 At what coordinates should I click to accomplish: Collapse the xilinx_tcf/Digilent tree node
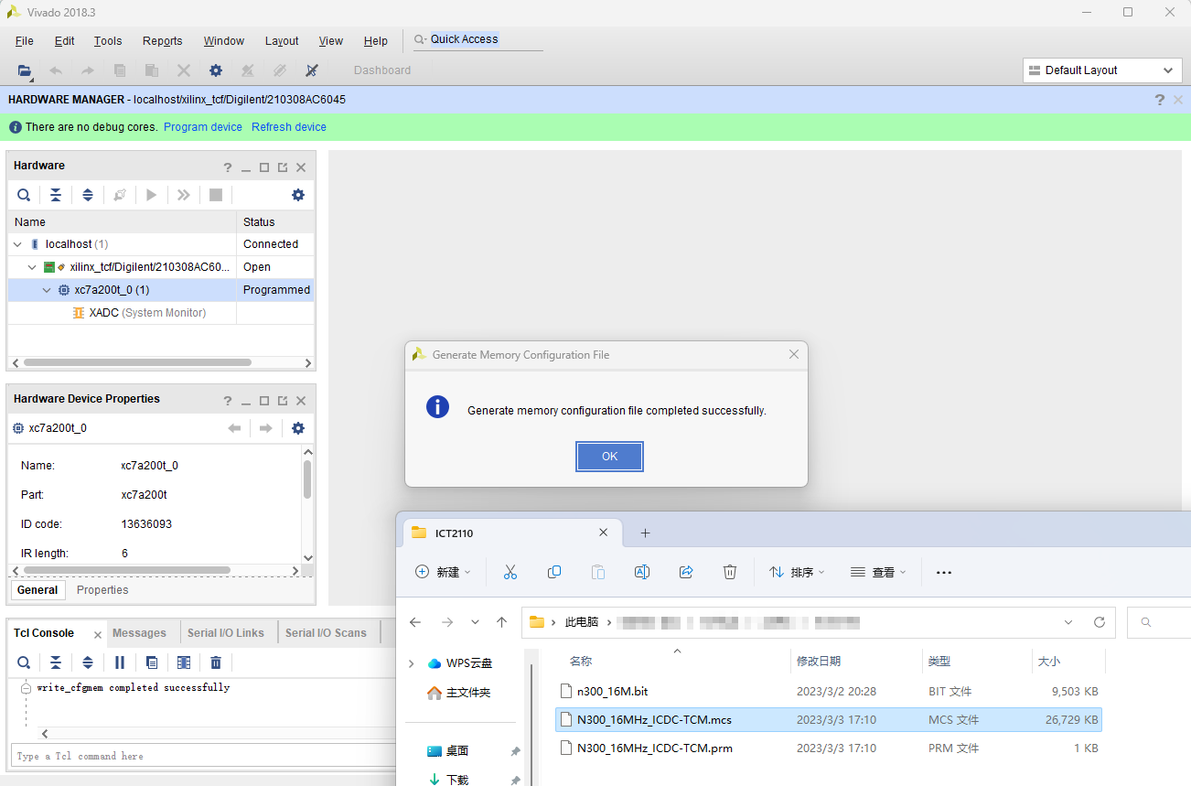tap(33, 267)
